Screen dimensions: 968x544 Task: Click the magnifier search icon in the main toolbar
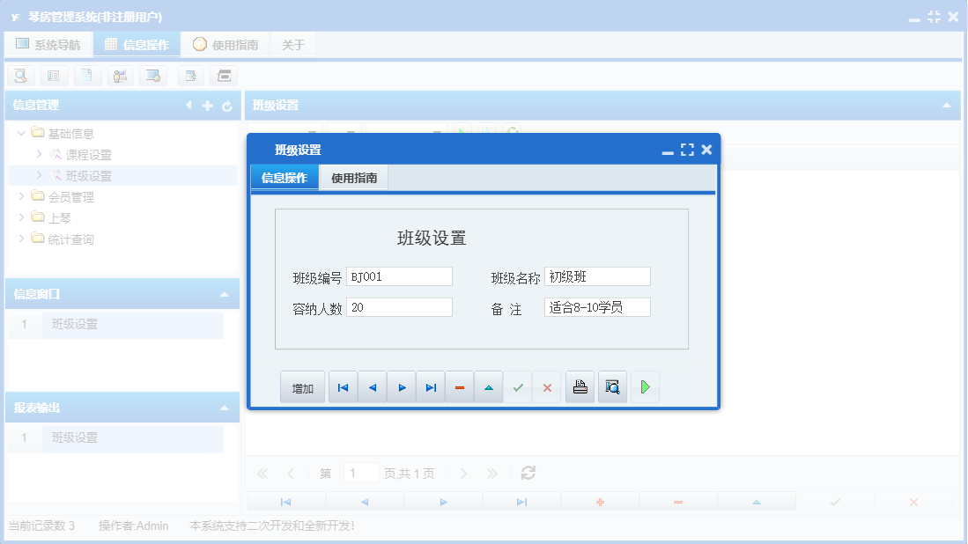tap(20, 76)
